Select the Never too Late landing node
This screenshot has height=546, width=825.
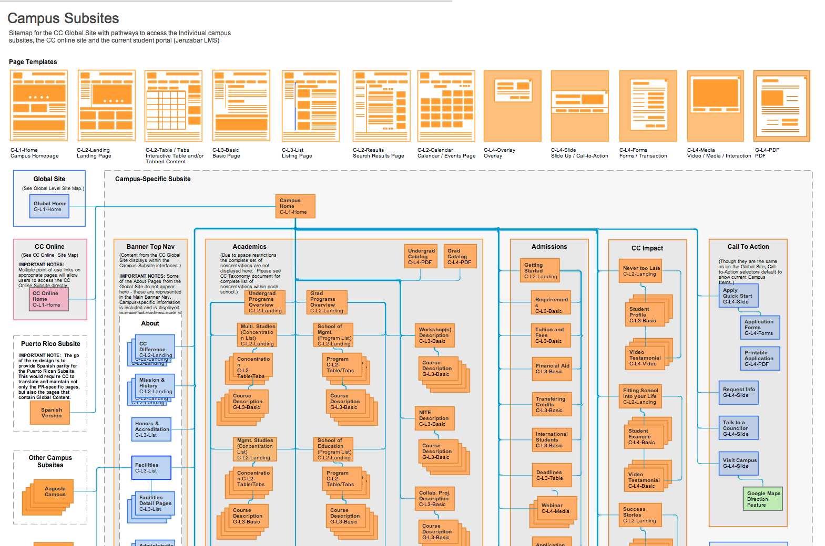[x=641, y=271]
